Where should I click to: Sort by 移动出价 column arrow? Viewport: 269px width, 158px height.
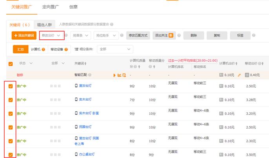pos(262,63)
